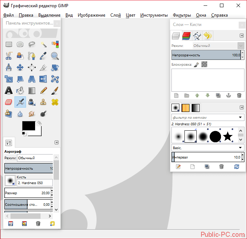Select the Blend gradient tool
Image resolution: width=247 pixels, height=239 pixels.
click(32, 91)
